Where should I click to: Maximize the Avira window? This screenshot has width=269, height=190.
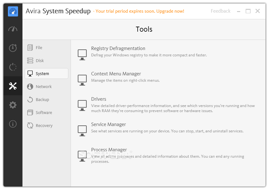(248, 11)
